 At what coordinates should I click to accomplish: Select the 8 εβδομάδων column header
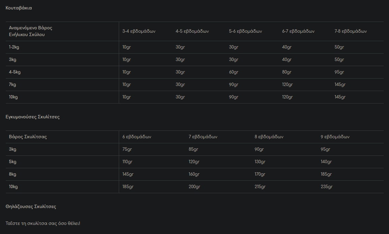(269, 137)
